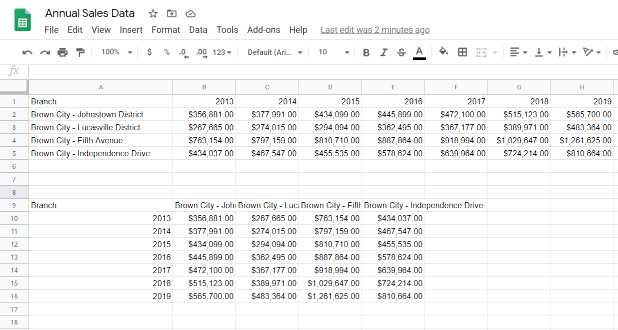Select the Paint format roller
The image size is (618, 330).
pyautogui.click(x=80, y=52)
